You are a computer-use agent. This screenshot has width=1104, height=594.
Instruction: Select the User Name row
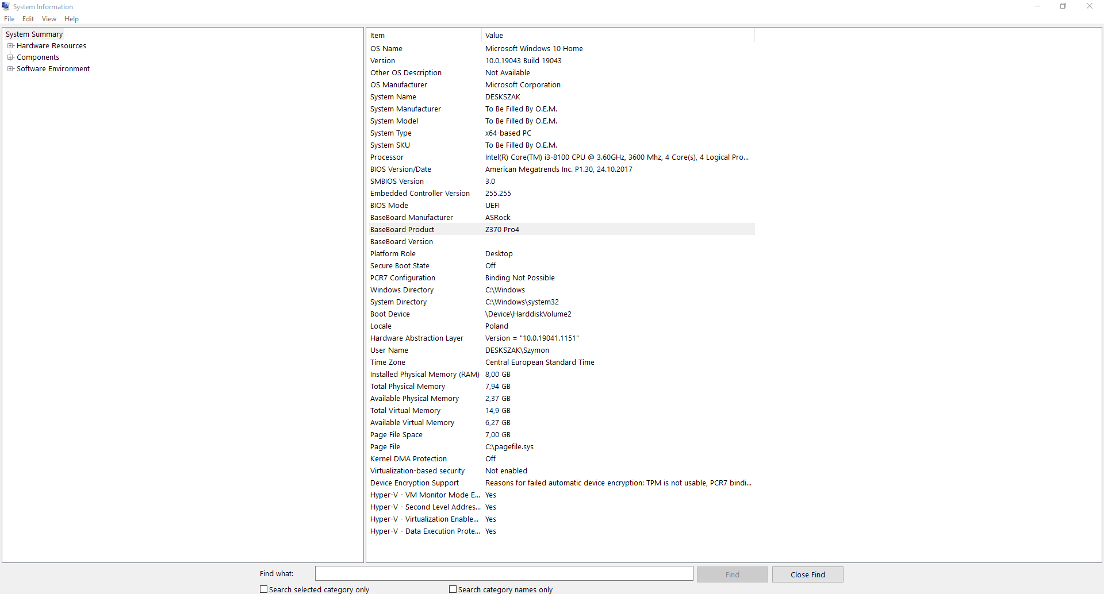point(561,350)
